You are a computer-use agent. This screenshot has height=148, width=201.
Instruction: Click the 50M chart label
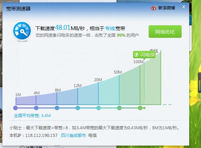click(118, 72)
